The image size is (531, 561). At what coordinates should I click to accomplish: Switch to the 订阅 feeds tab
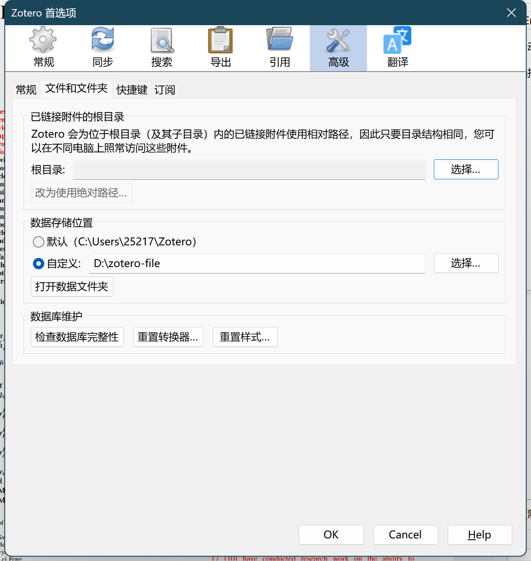coord(165,90)
